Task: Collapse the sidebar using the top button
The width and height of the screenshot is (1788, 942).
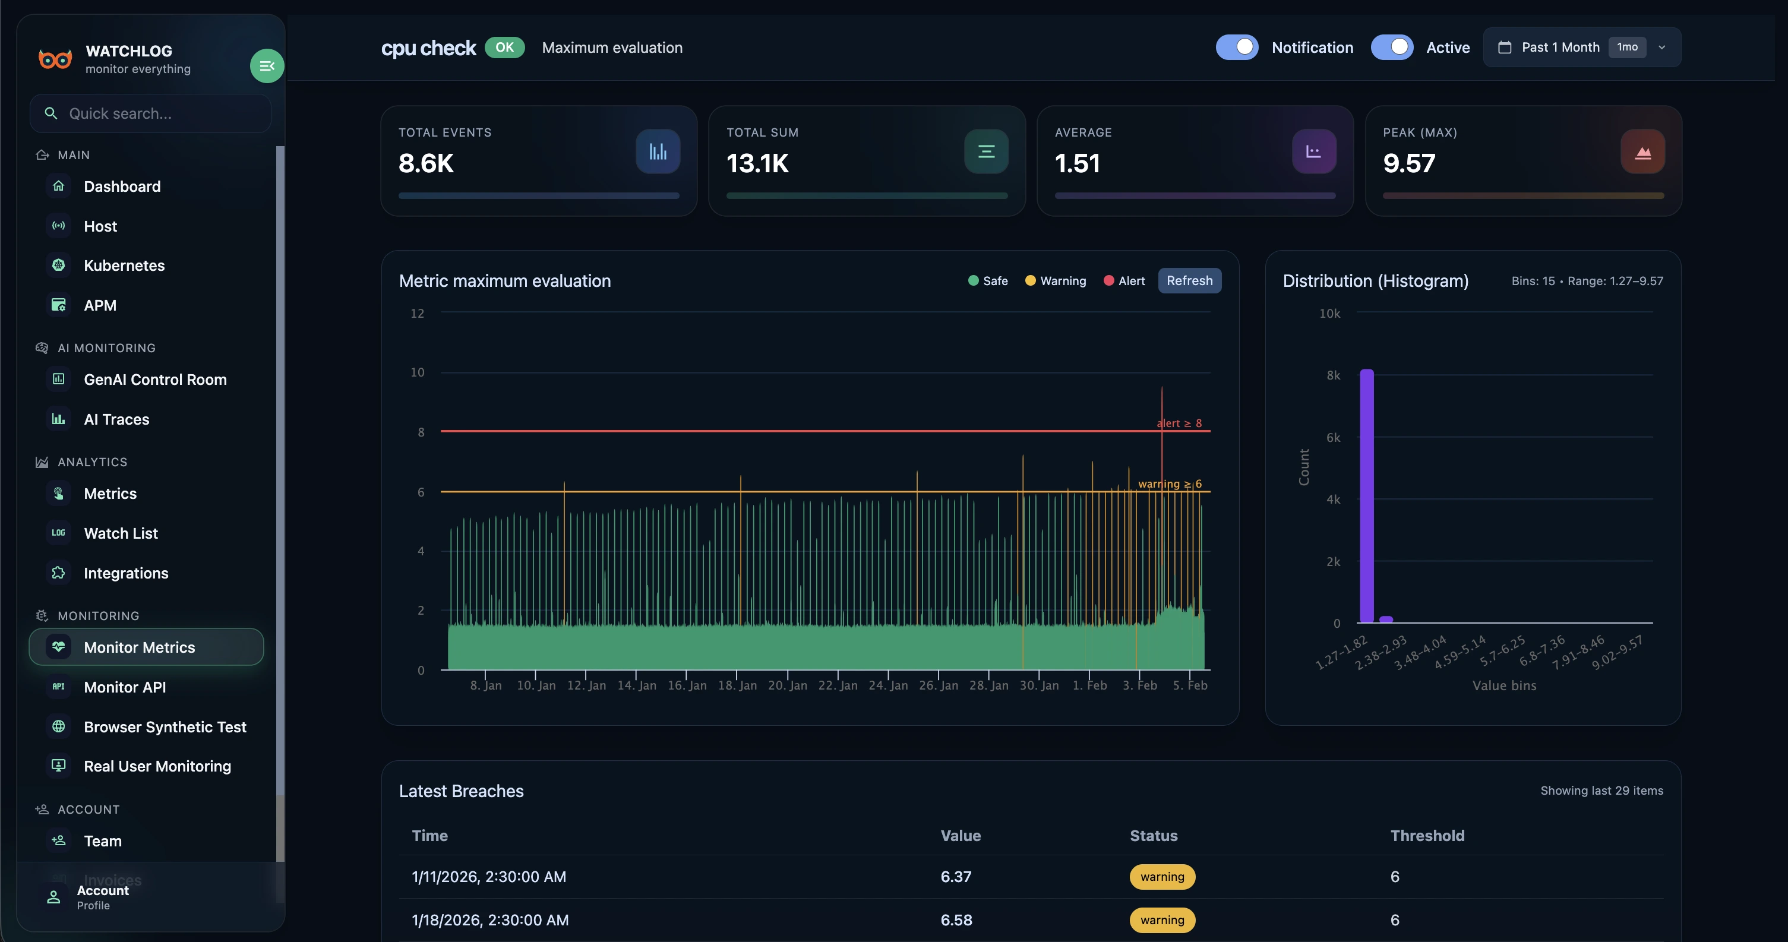Action: 267,65
